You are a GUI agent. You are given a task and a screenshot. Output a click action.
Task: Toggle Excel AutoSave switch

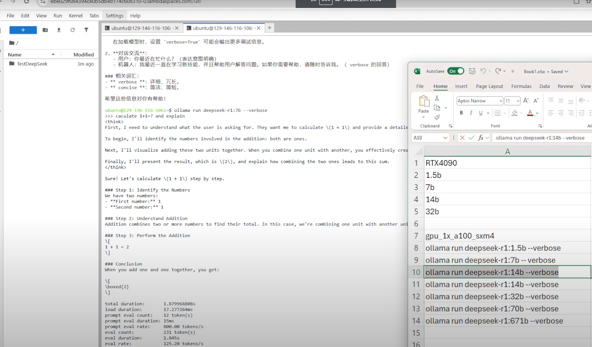point(455,71)
